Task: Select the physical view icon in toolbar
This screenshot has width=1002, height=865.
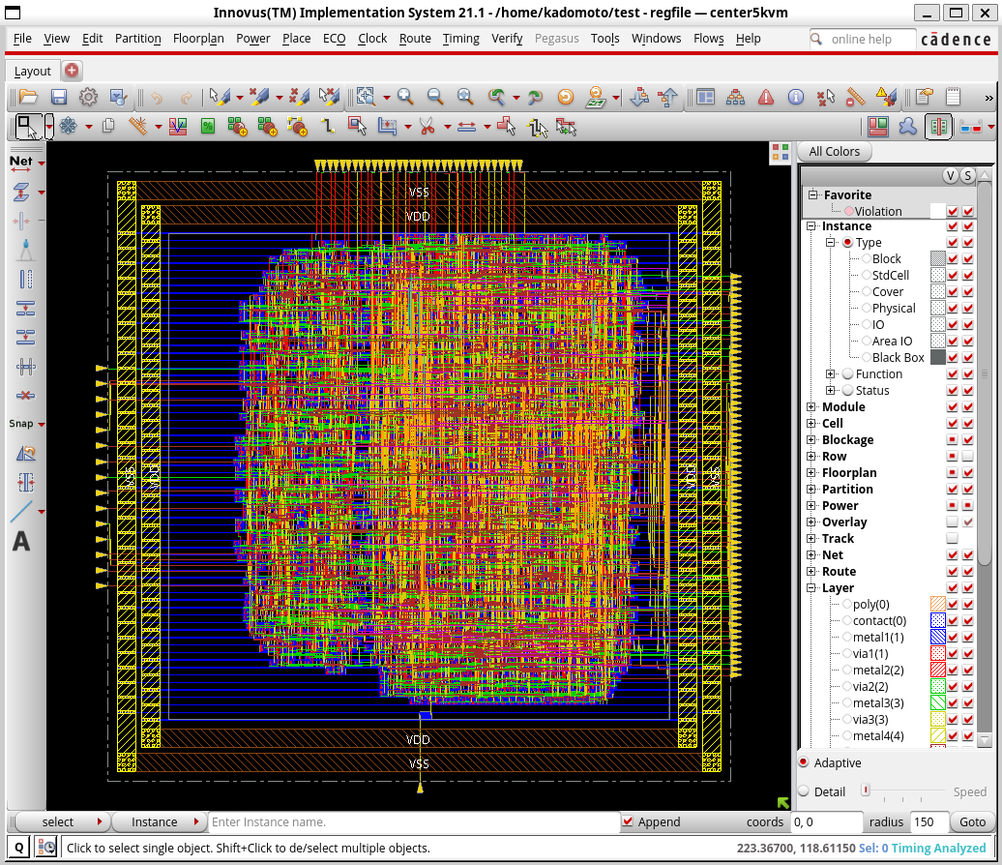Action: (x=939, y=127)
